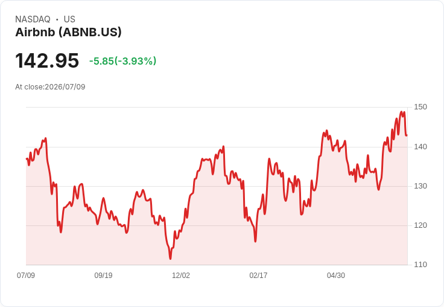Click the 140 y-axis price label
The width and height of the screenshot is (444, 307).
pyautogui.click(x=420, y=147)
